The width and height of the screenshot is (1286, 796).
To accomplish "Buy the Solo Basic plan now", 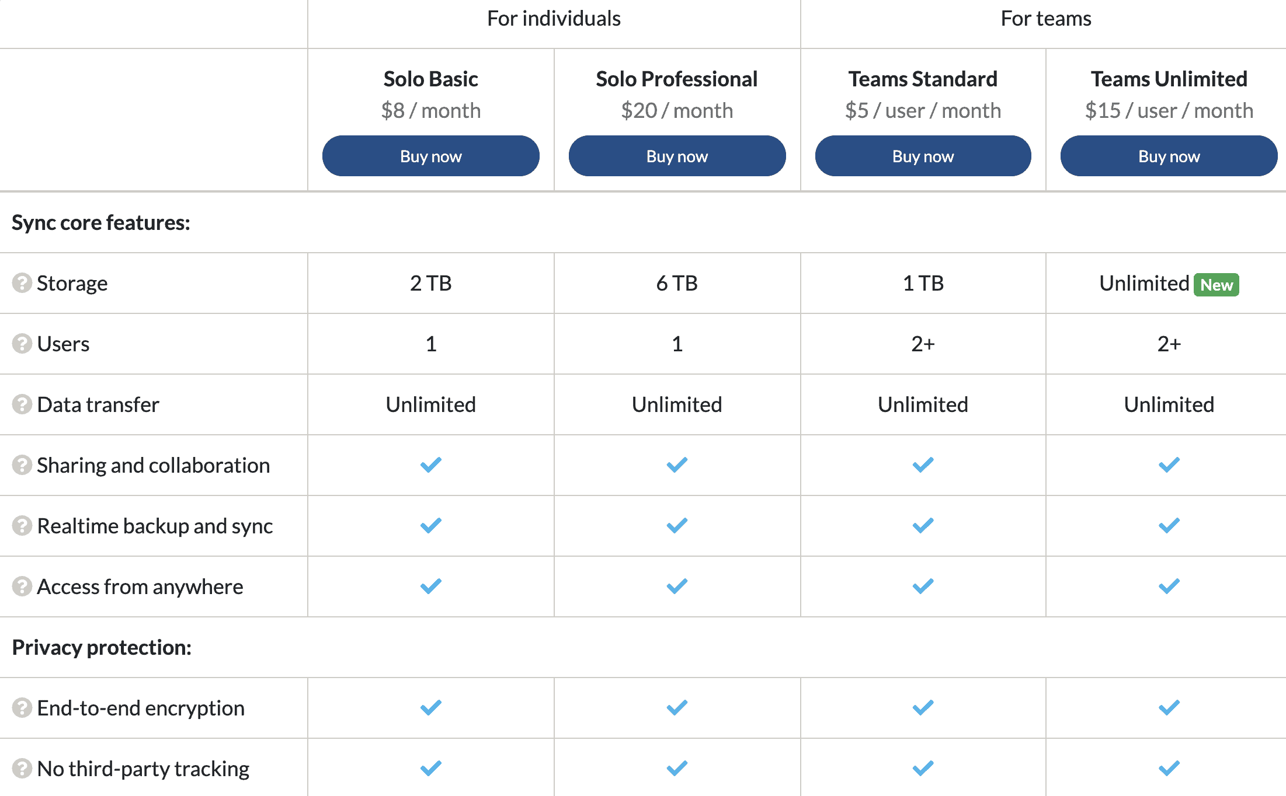I will 431,156.
